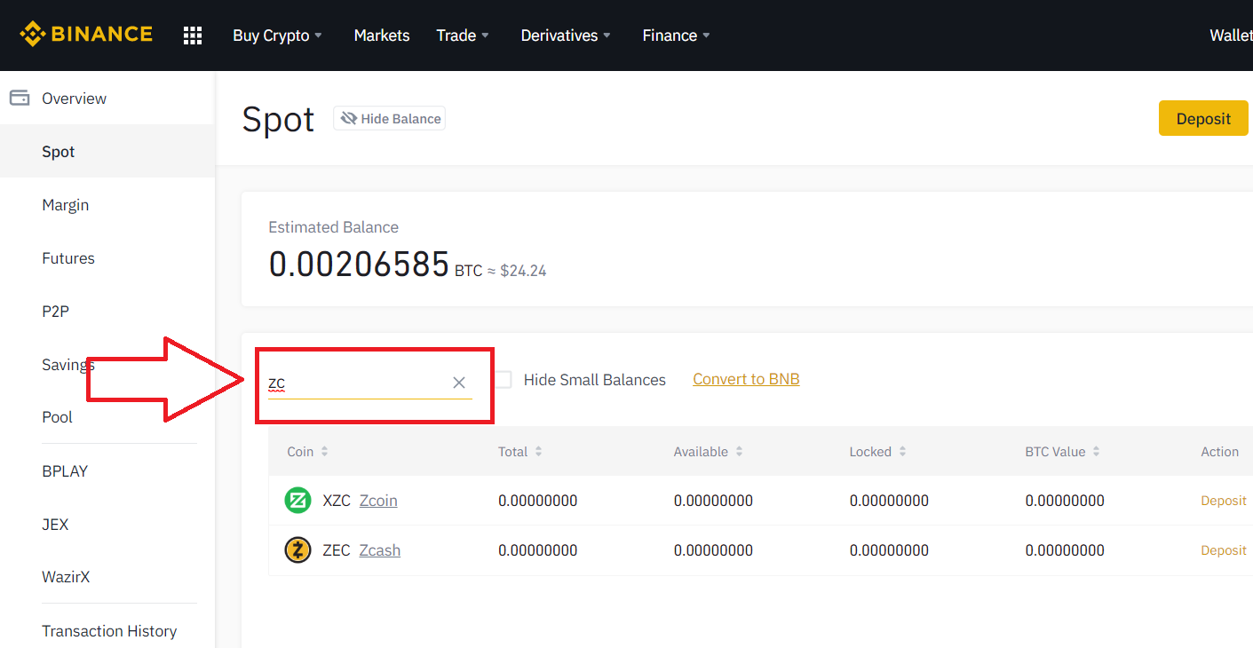Viewport: 1253px width, 648px height.
Task: Click the ZEC Zcash coin icon
Action: 297,550
